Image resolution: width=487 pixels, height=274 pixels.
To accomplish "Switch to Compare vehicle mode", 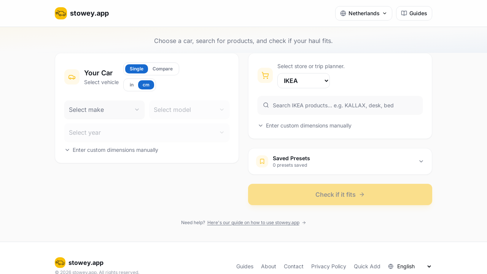I will coord(162,69).
